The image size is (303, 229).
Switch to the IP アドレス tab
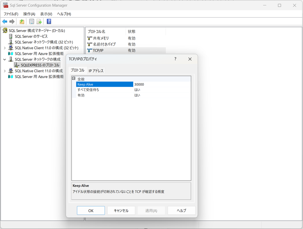96,71
